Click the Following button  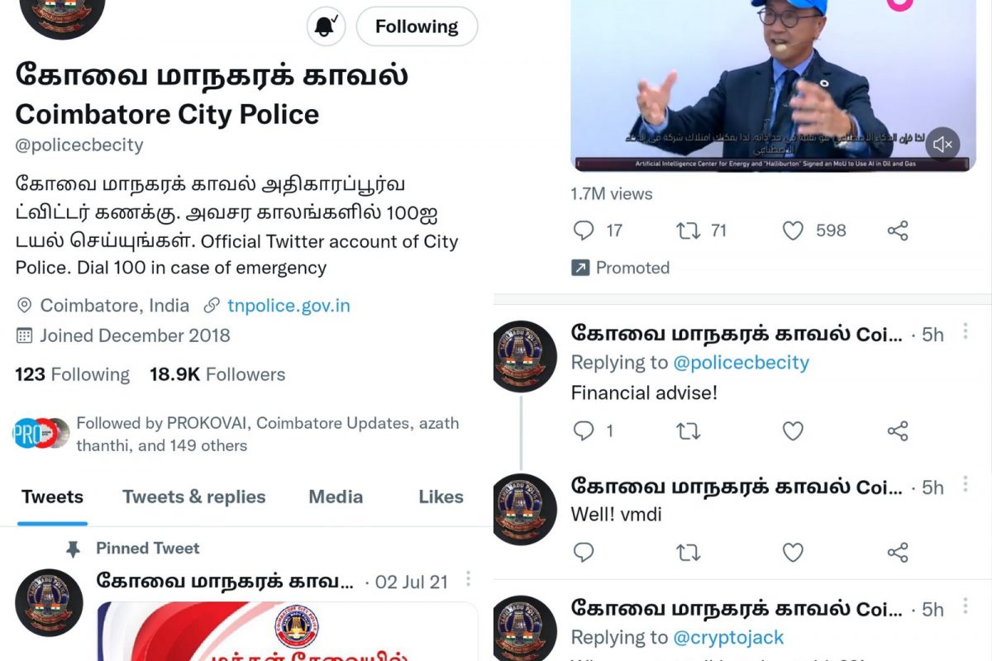tap(417, 26)
